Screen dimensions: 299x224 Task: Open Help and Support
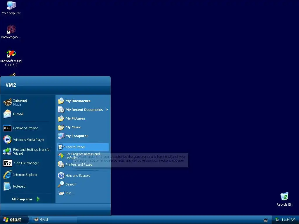(83, 176)
